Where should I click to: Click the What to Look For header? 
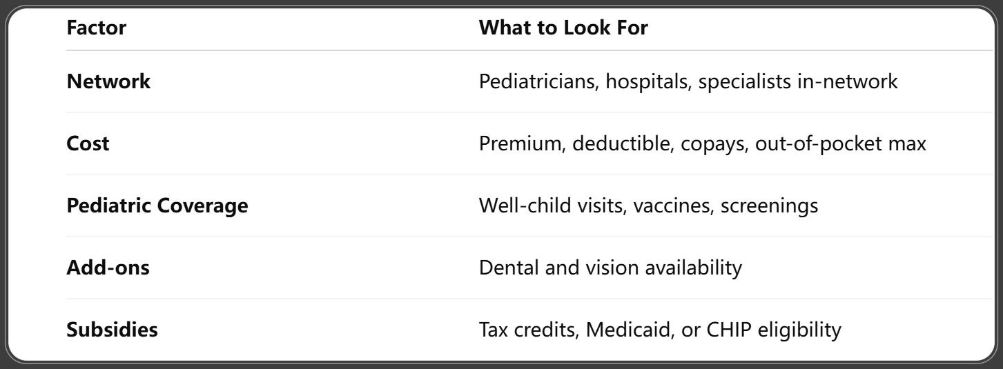pyautogui.click(x=563, y=30)
